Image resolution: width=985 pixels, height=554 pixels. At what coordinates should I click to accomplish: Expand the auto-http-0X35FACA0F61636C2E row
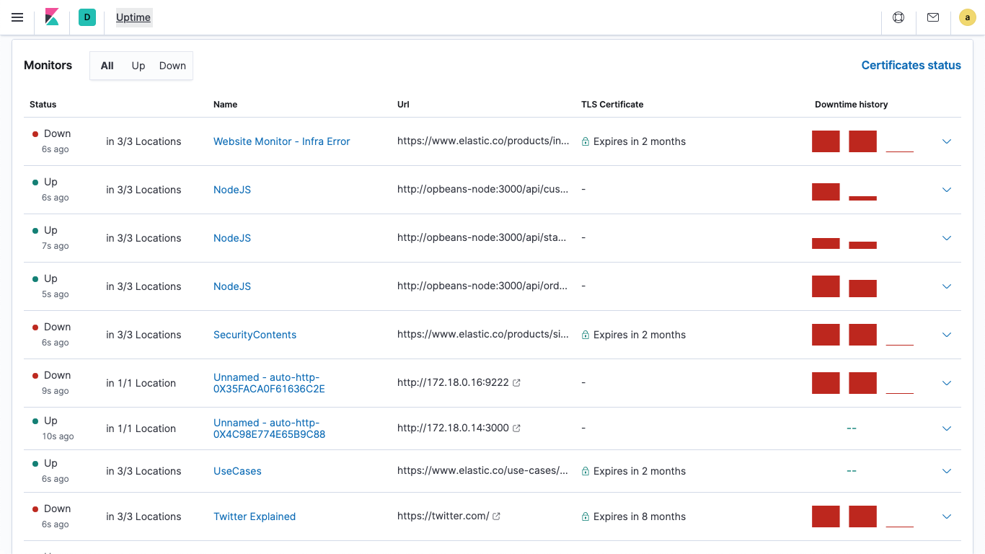947,383
